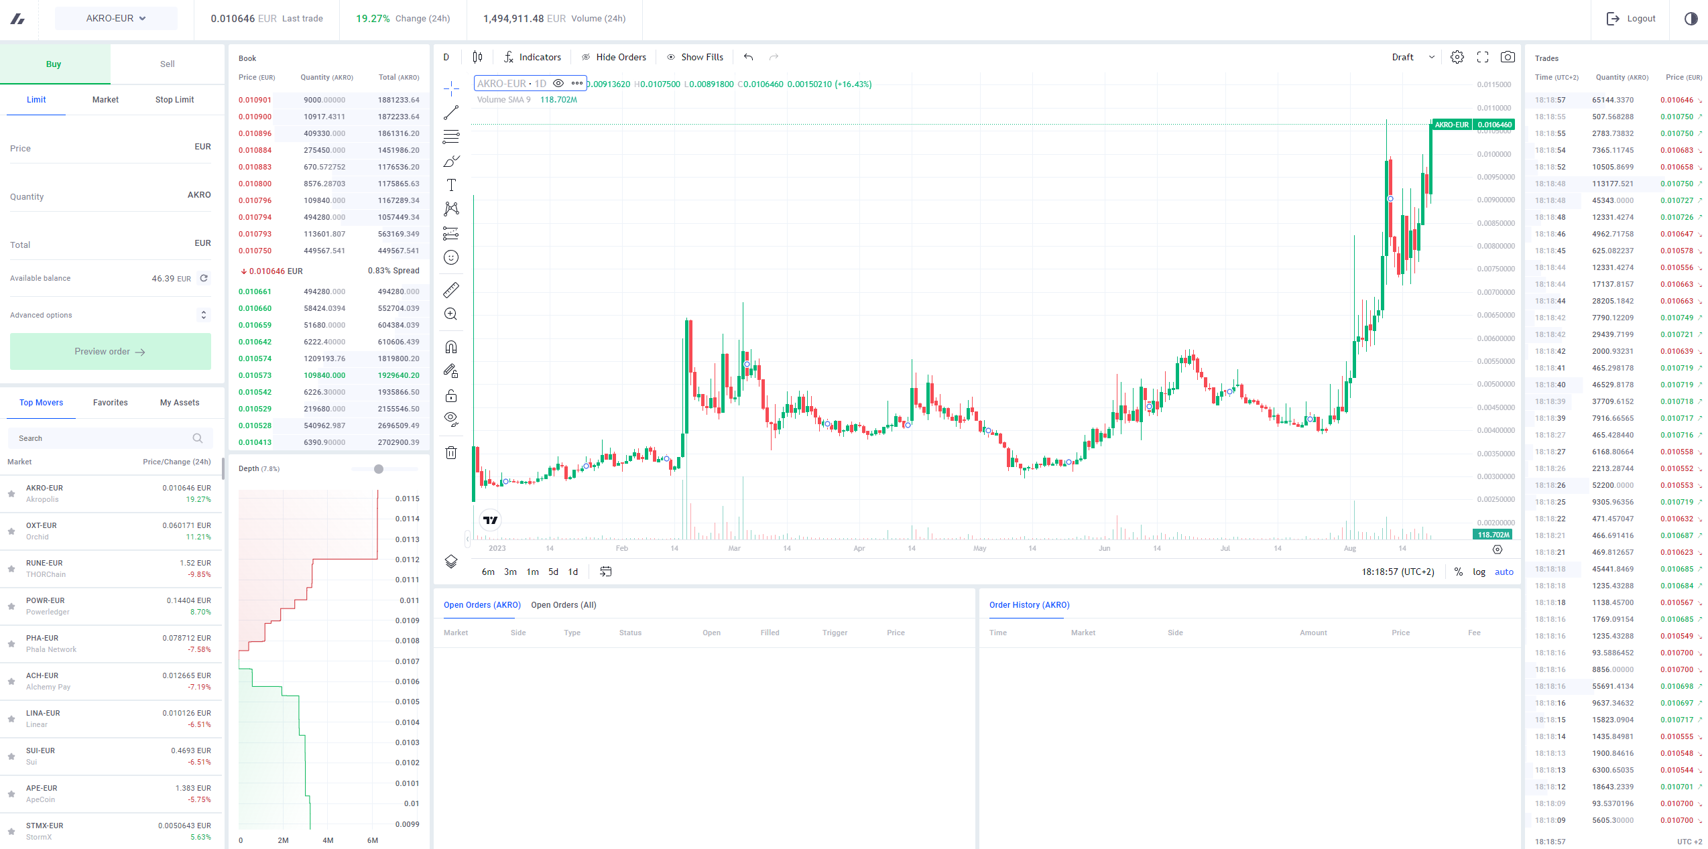Take a chart snapshot with the camera icon

pyautogui.click(x=1508, y=57)
